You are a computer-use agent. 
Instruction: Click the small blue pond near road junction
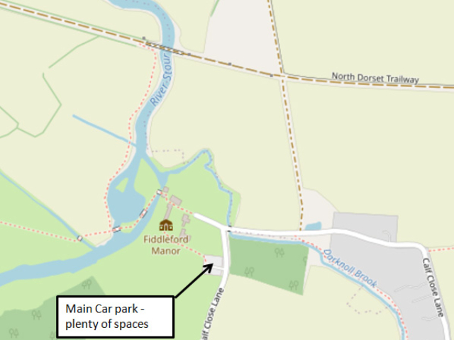click(x=313, y=226)
